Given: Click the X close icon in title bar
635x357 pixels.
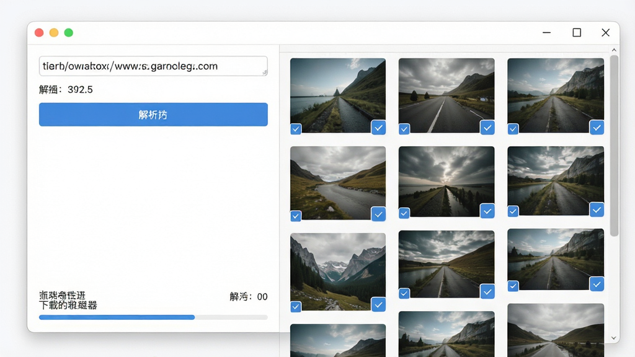Looking at the screenshot, I should [x=605, y=32].
